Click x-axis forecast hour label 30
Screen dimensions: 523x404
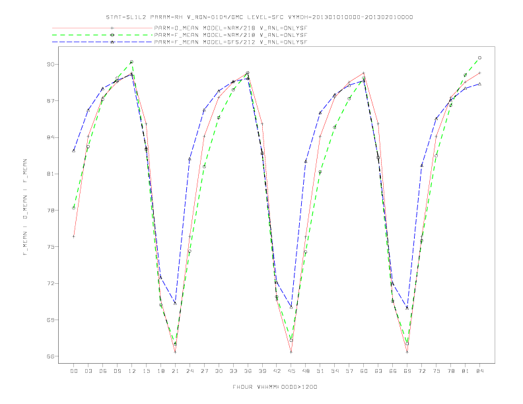click(x=219, y=371)
